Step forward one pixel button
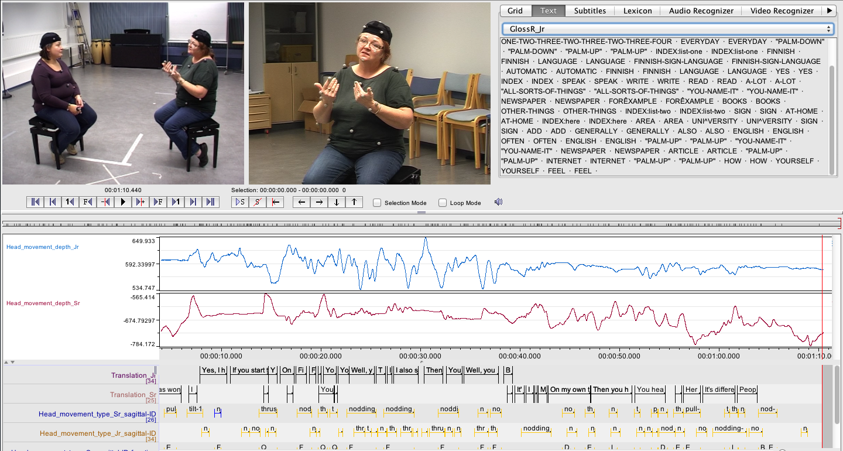 click(140, 202)
